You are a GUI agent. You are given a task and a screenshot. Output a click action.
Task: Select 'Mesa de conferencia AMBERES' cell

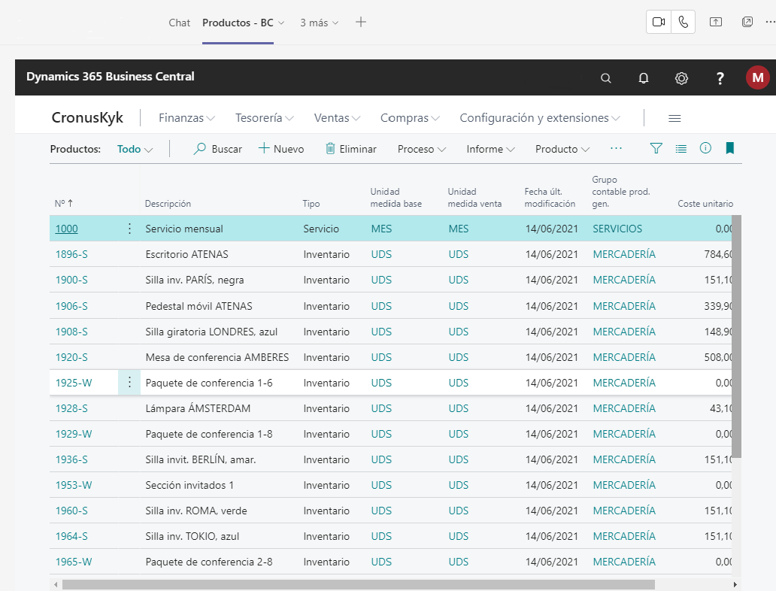tap(217, 357)
